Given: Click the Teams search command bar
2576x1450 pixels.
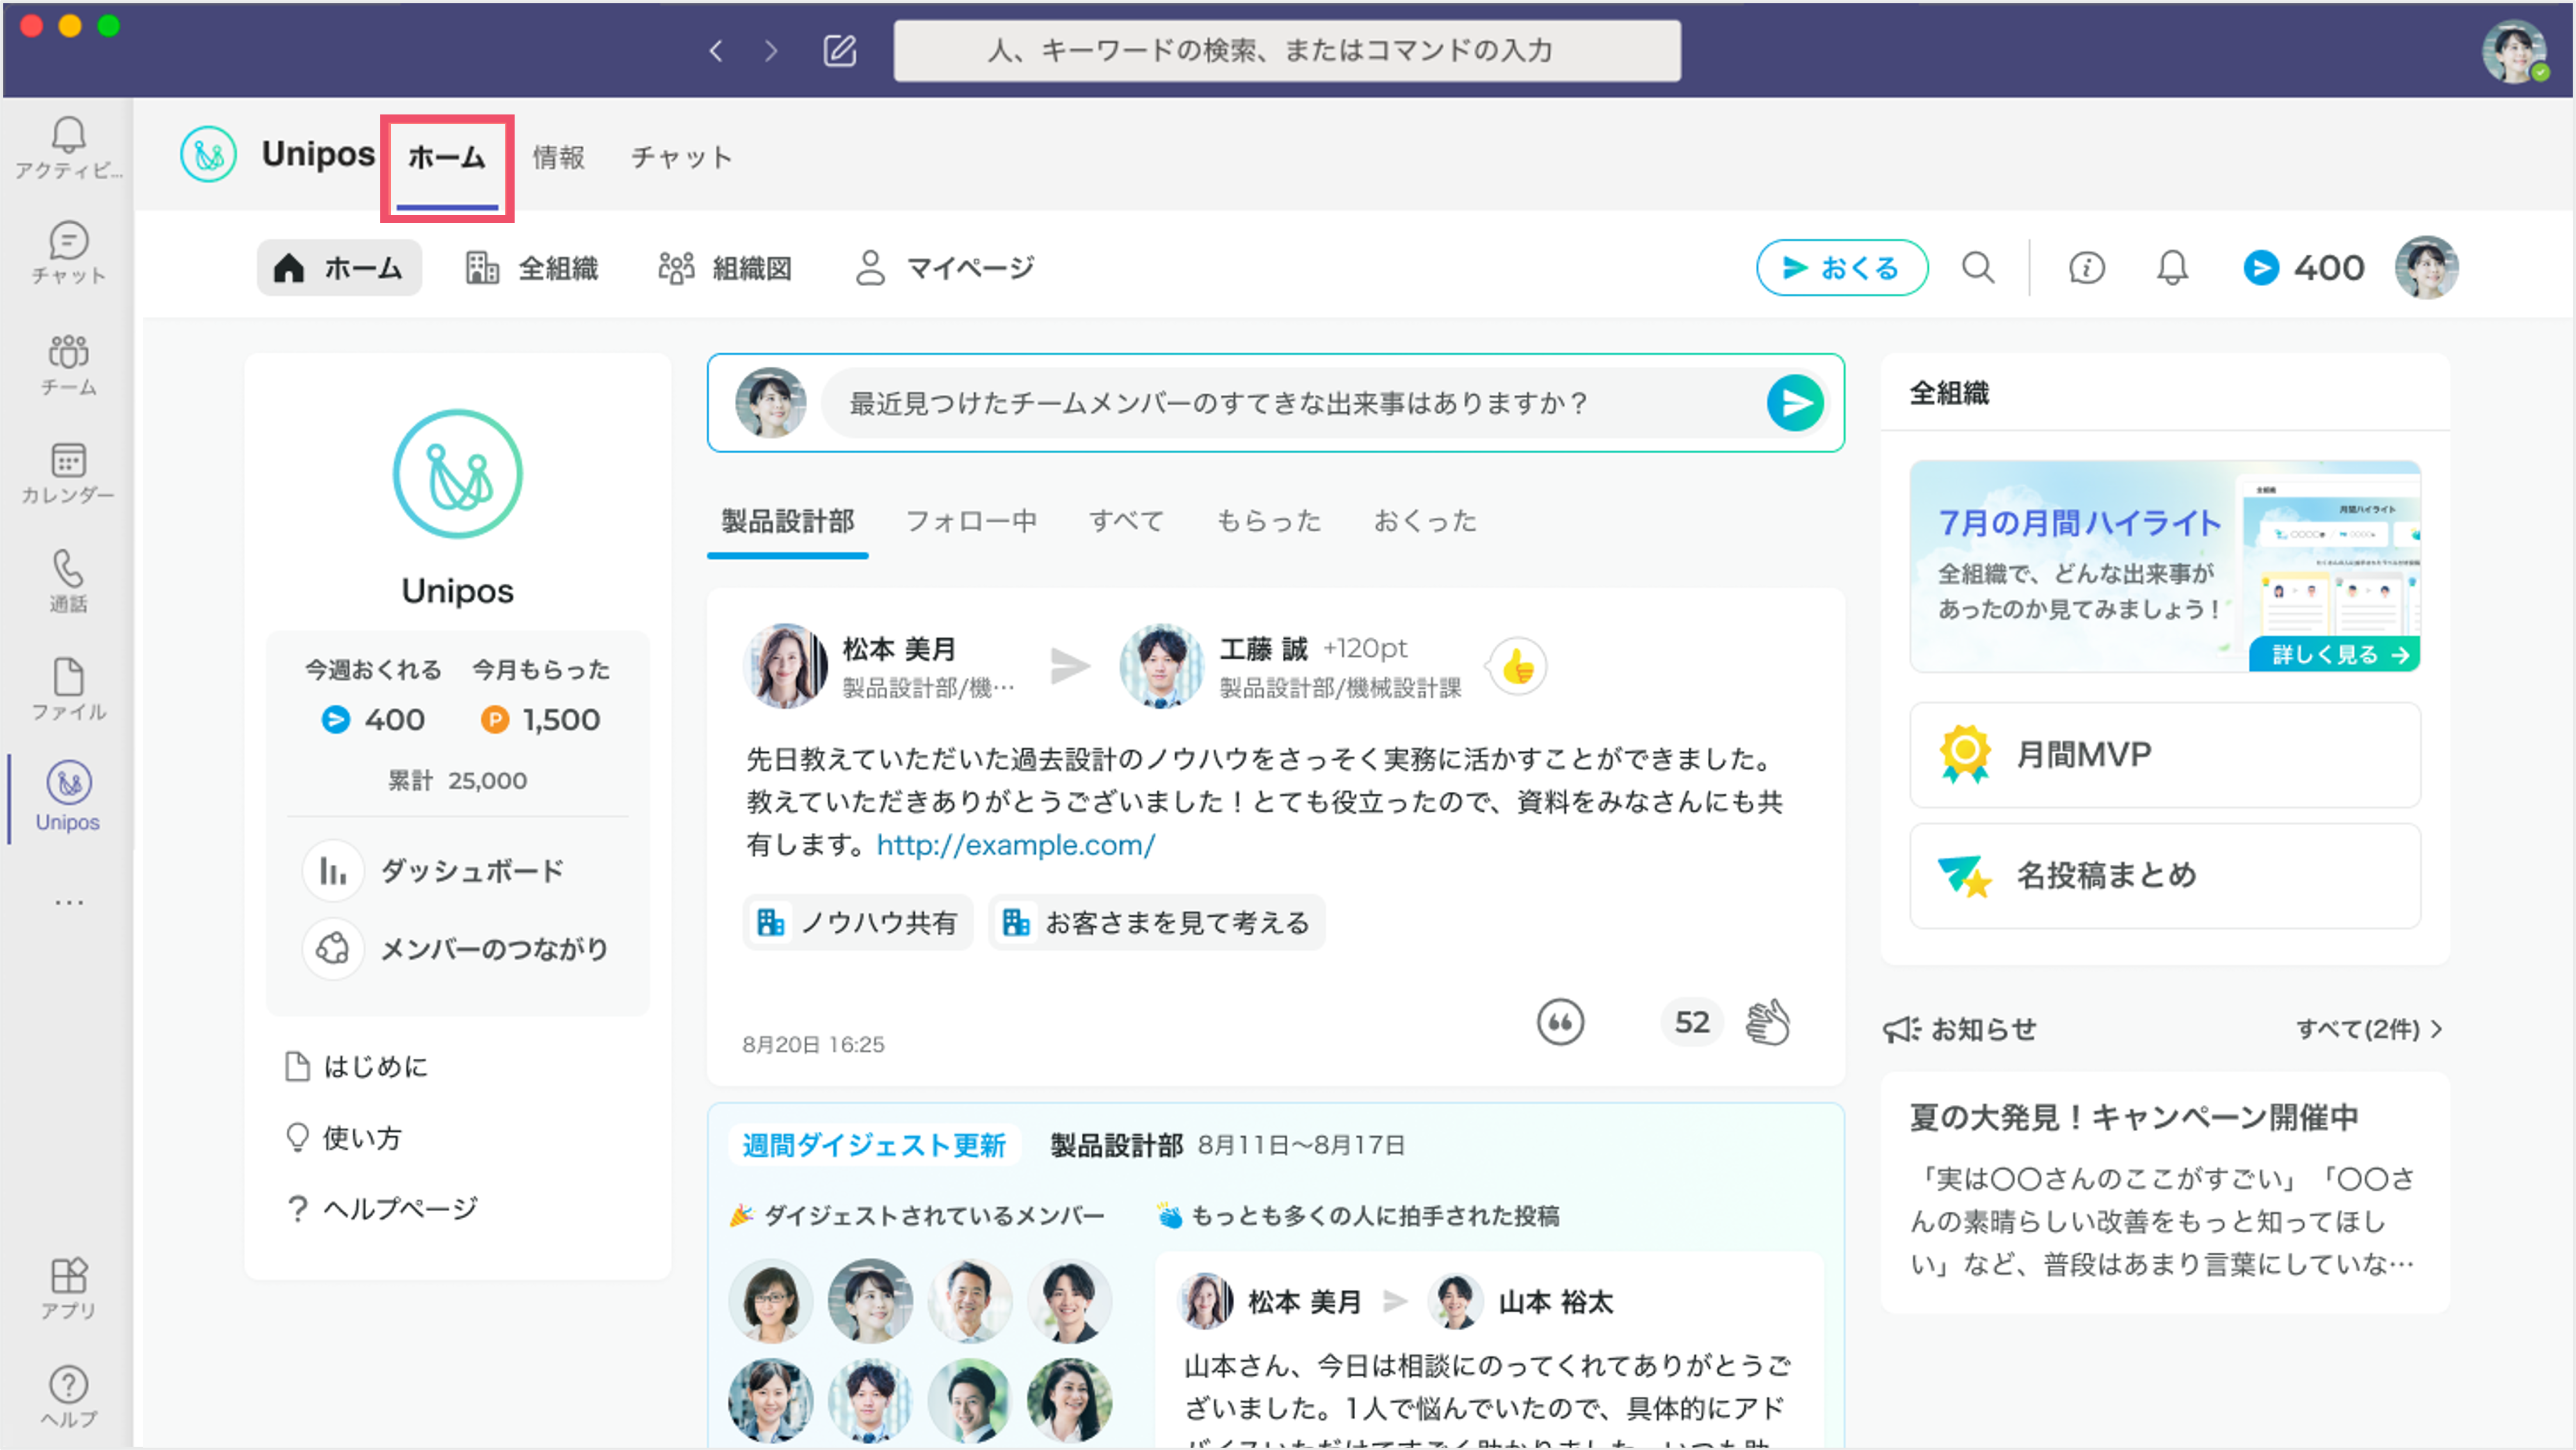Looking at the screenshot, I should click(x=1287, y=50).
